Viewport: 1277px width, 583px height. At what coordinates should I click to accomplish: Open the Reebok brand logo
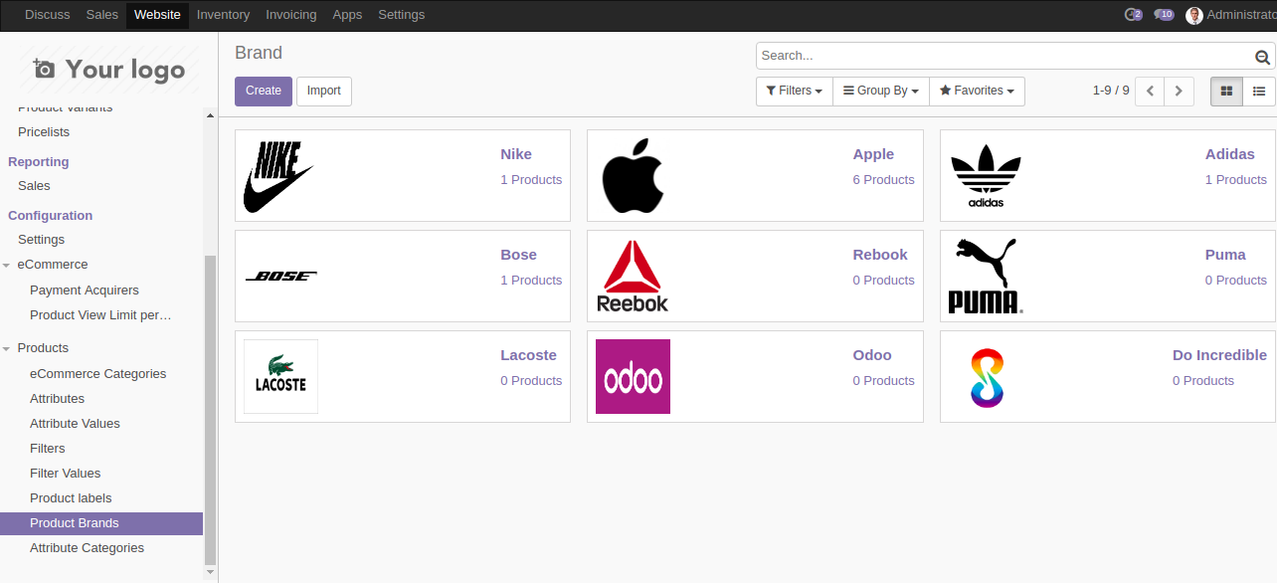[x=633, y=277]
